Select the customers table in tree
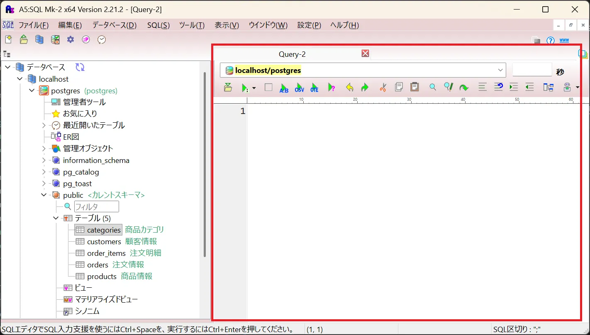Image resolution: width=590 pixels, height=335 pixels. 104,241
